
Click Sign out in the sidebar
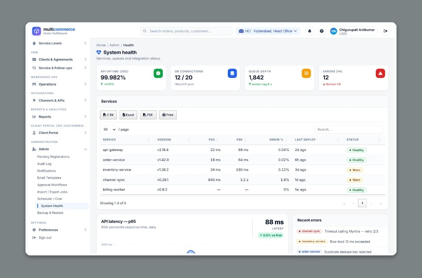(45, 238)
